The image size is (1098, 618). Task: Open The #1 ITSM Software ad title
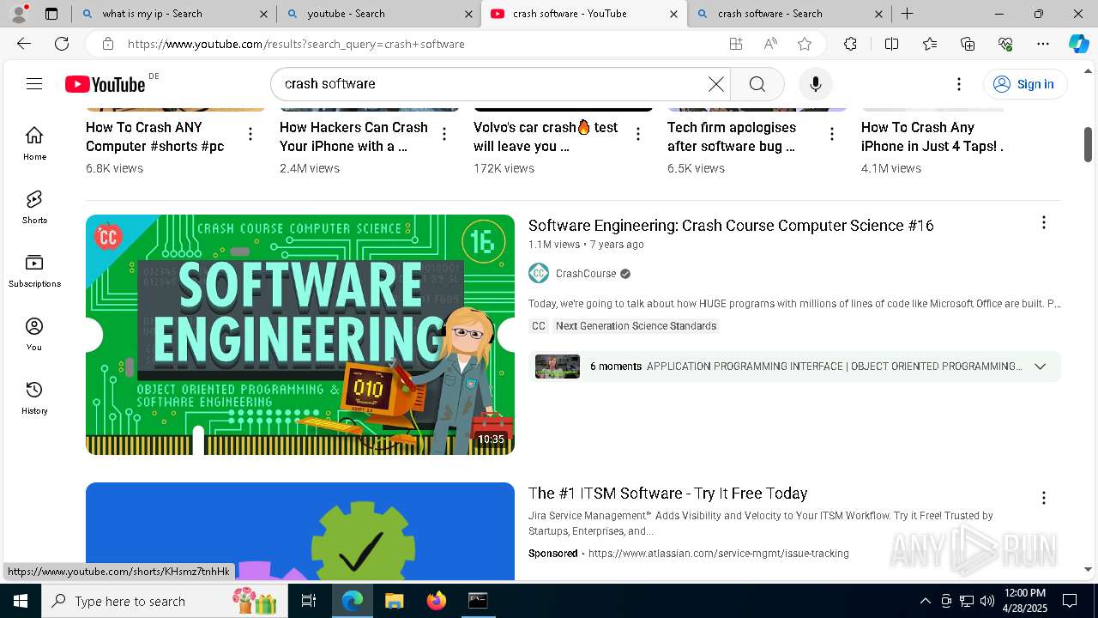coord(668,494)
